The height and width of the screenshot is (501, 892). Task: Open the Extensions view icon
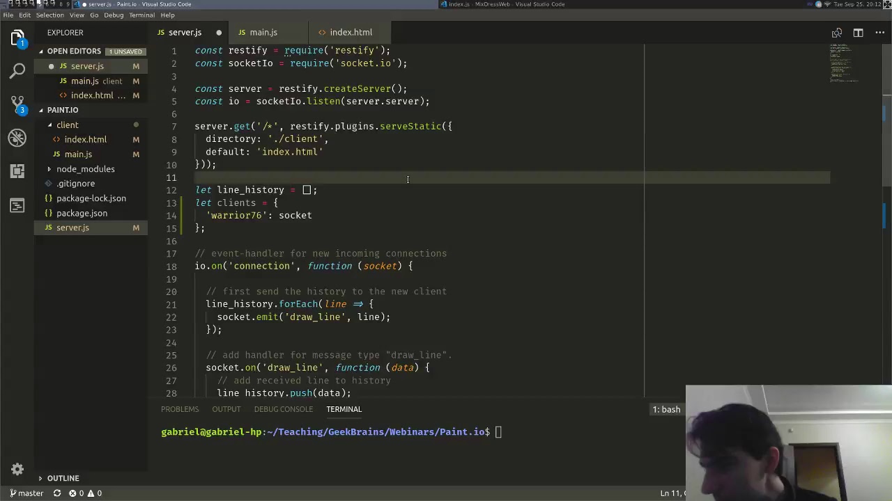17,171
